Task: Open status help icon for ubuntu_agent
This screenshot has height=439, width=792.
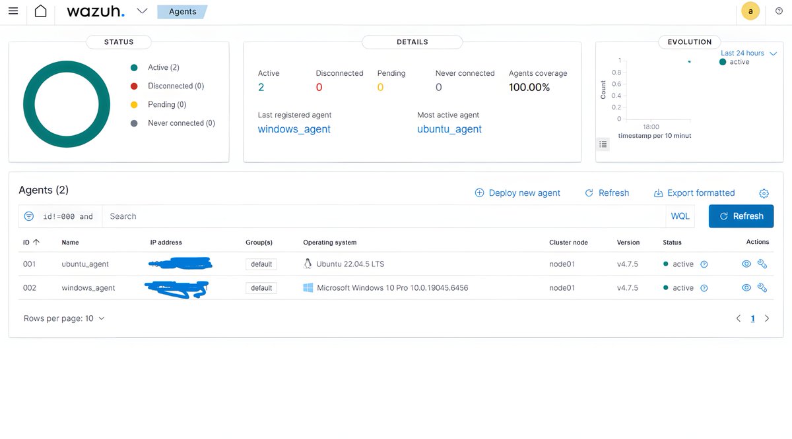Action: 704,264
